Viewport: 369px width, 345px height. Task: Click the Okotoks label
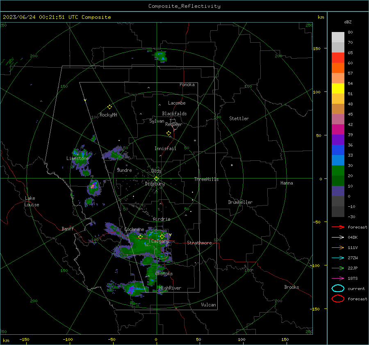164,274
